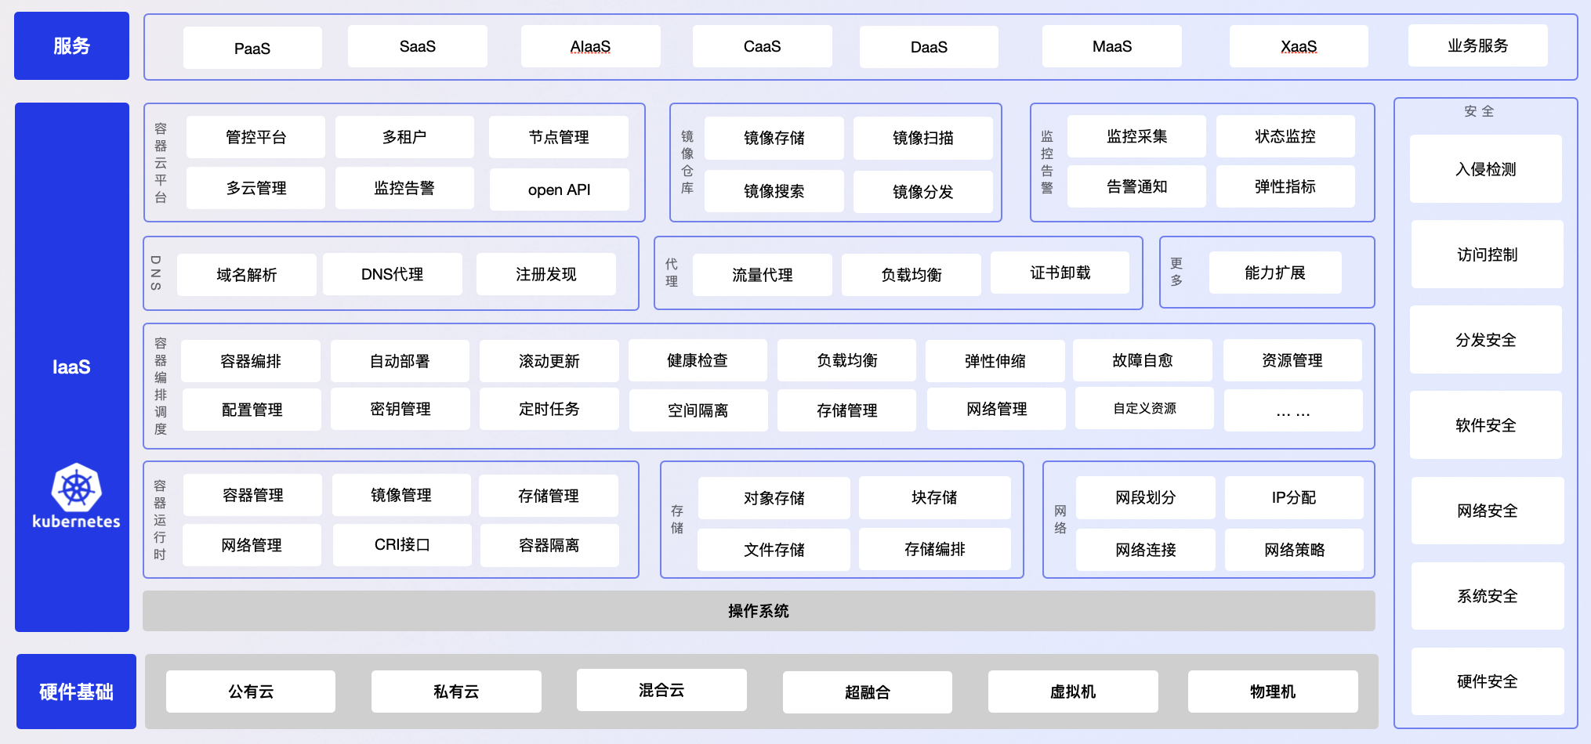Click the 对象存储 box
1591x744 pixels.
point(774,498)
